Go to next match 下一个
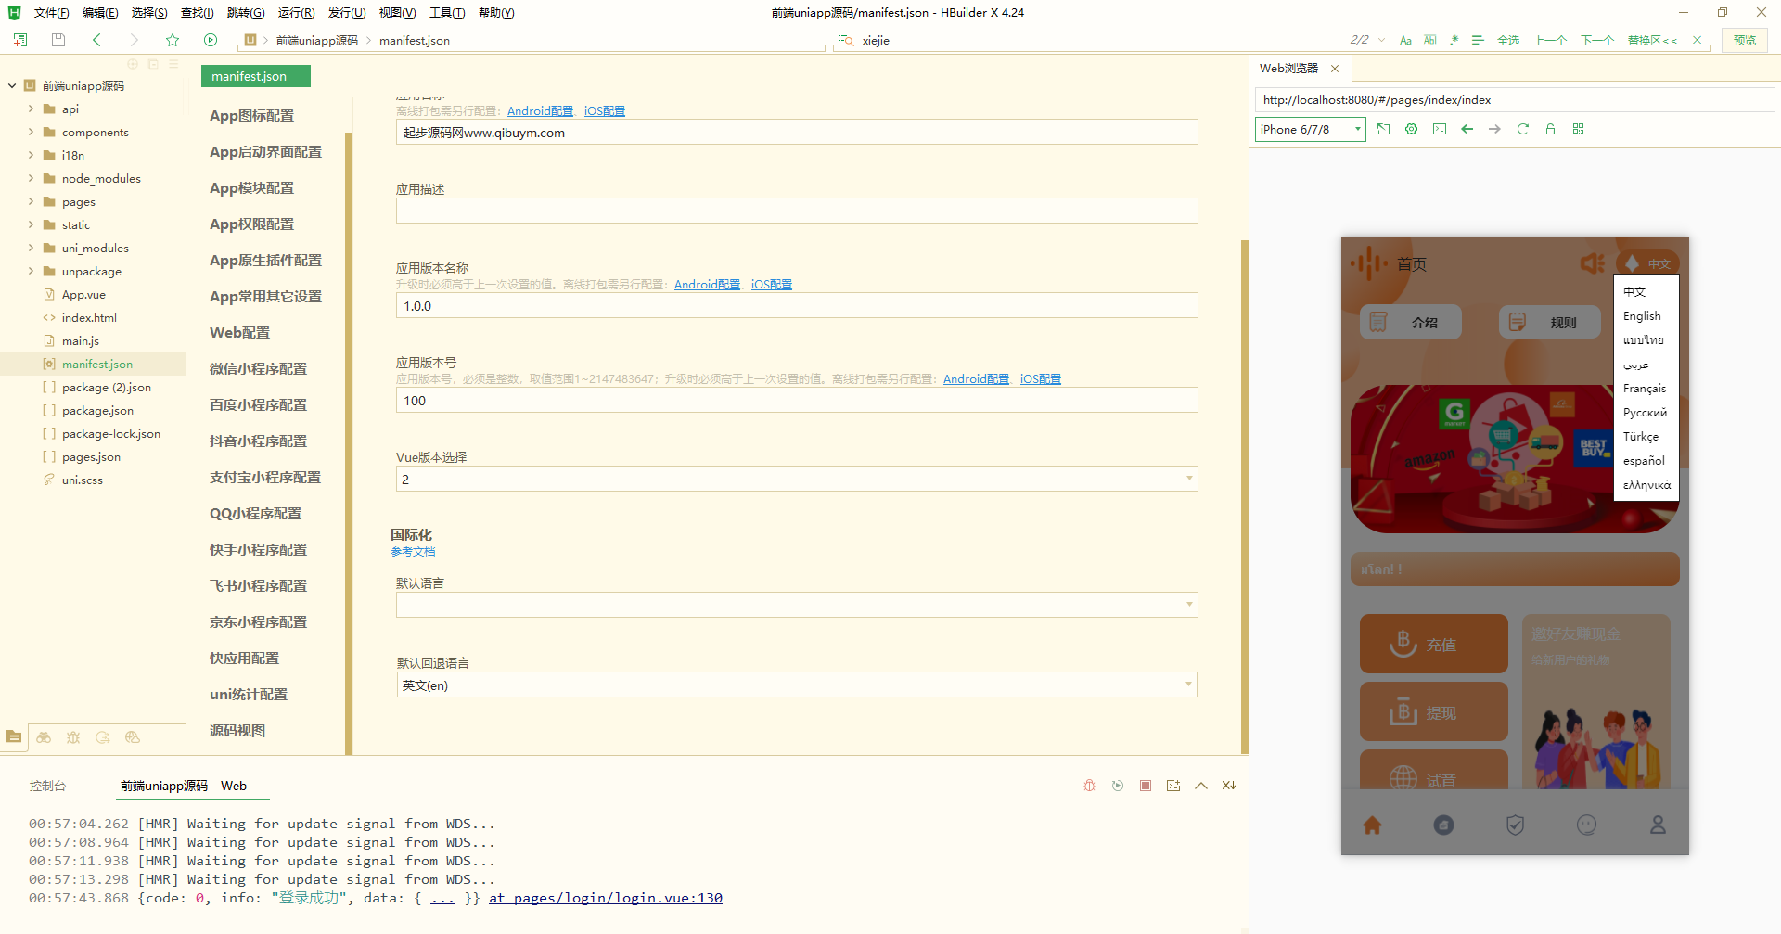This screenshot has width=1781, height=934. click(1597, 40)
